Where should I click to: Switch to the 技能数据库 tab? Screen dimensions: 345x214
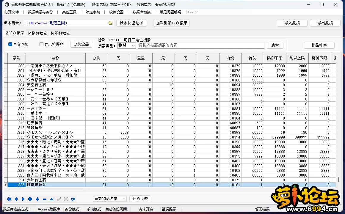coord(60,33)
